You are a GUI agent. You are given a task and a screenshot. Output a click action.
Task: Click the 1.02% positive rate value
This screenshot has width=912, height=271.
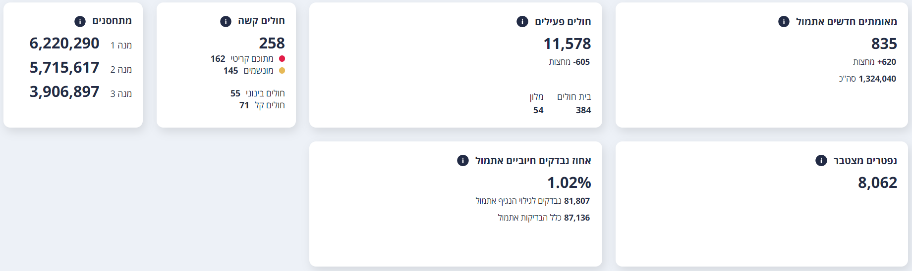569,183
